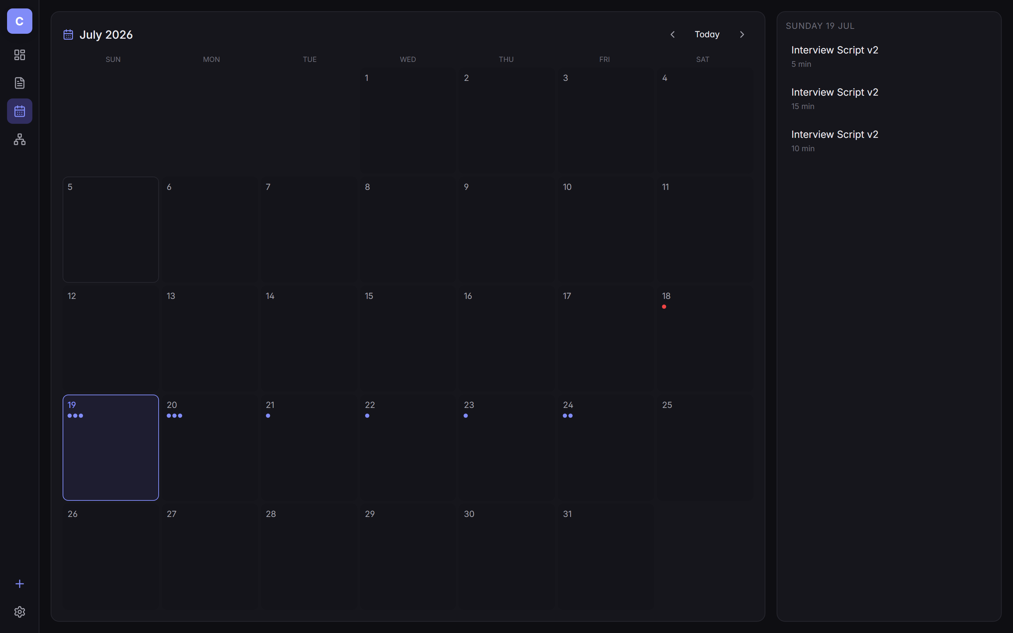Select July 12 day cell
Screen dimensions: 1013x633
pyautogui.click(x=111, y=338)
